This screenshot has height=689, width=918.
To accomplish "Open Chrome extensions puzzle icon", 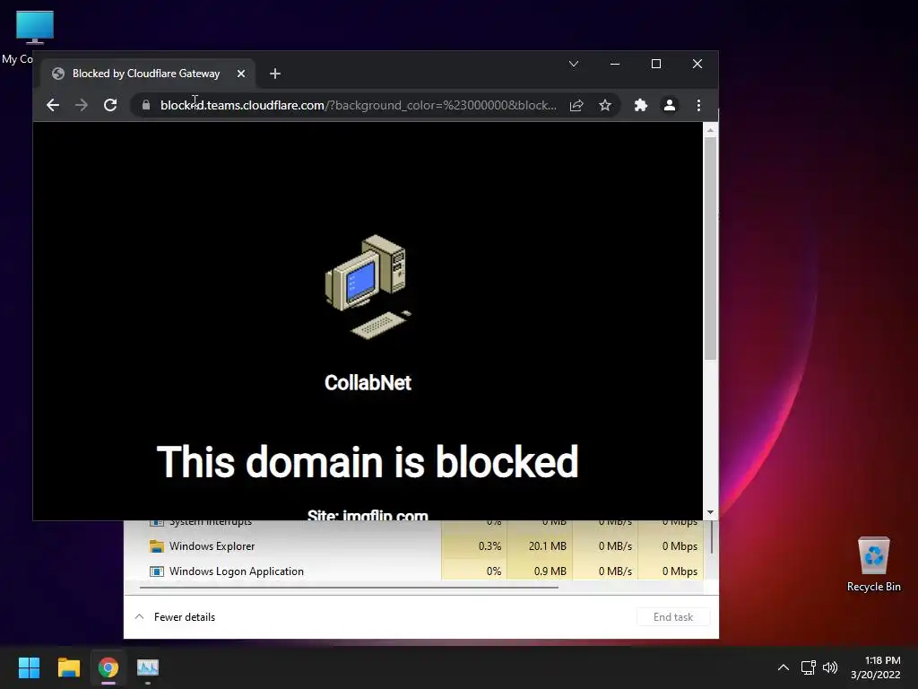I will click(640, 105).
